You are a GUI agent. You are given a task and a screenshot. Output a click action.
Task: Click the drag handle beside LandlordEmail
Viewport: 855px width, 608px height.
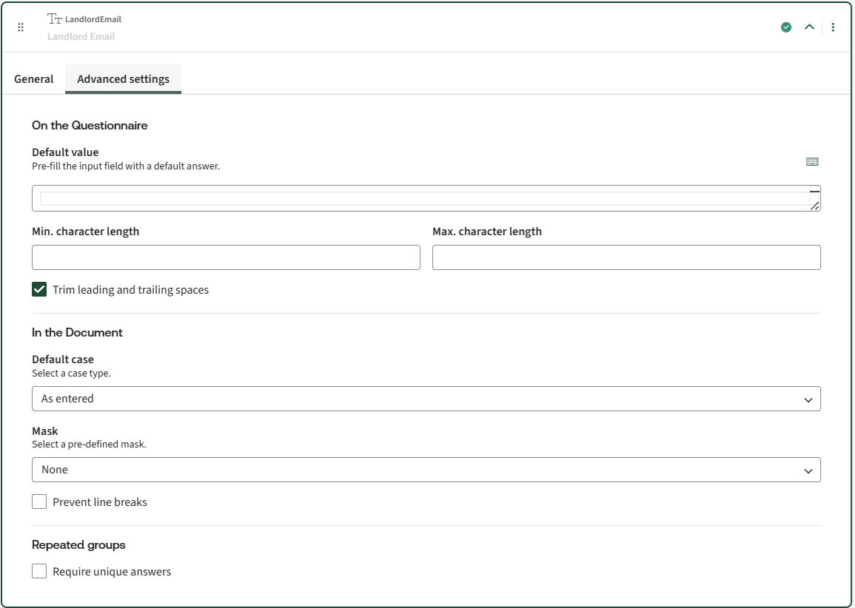tap(21, 27)
